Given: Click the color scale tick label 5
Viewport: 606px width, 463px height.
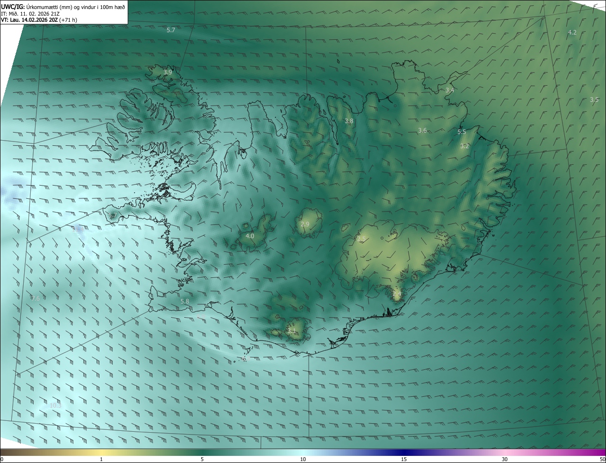Looking at the screenshot, I should click(202, 459).
